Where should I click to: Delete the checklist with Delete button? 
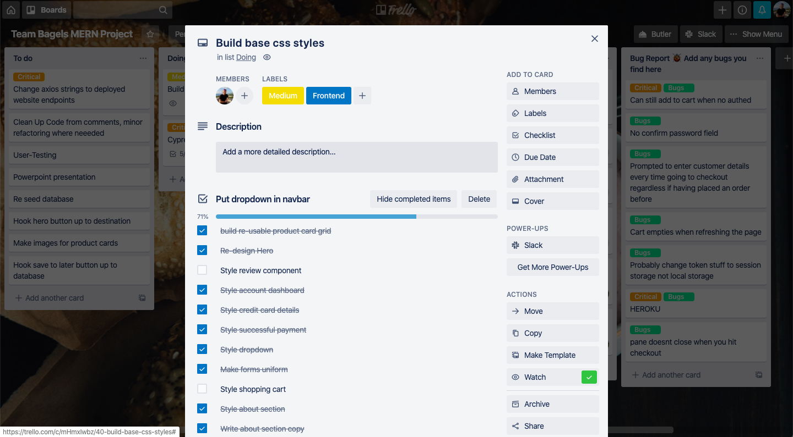(479, 199)
